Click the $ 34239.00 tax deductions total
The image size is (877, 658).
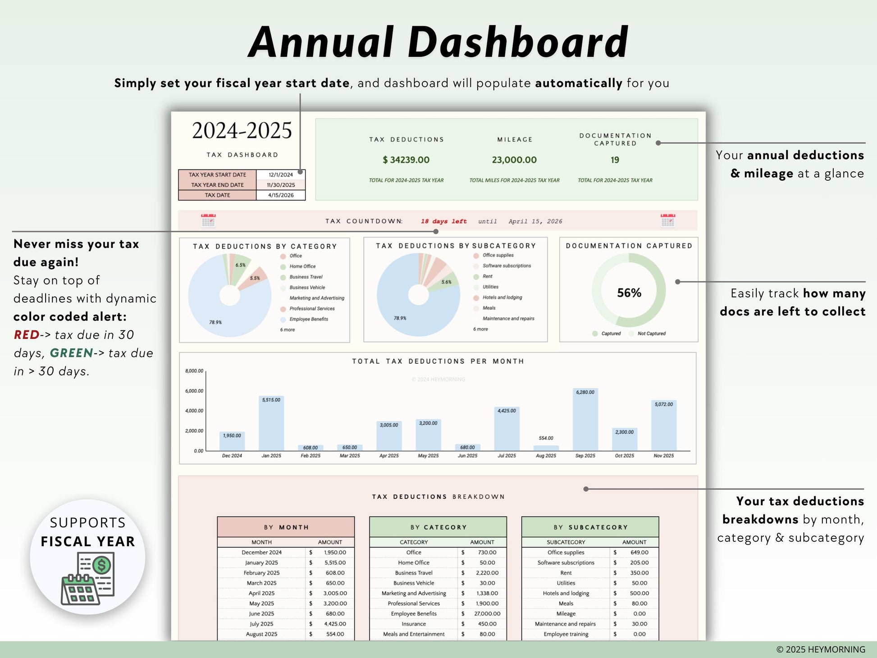(x=406, y=160)
